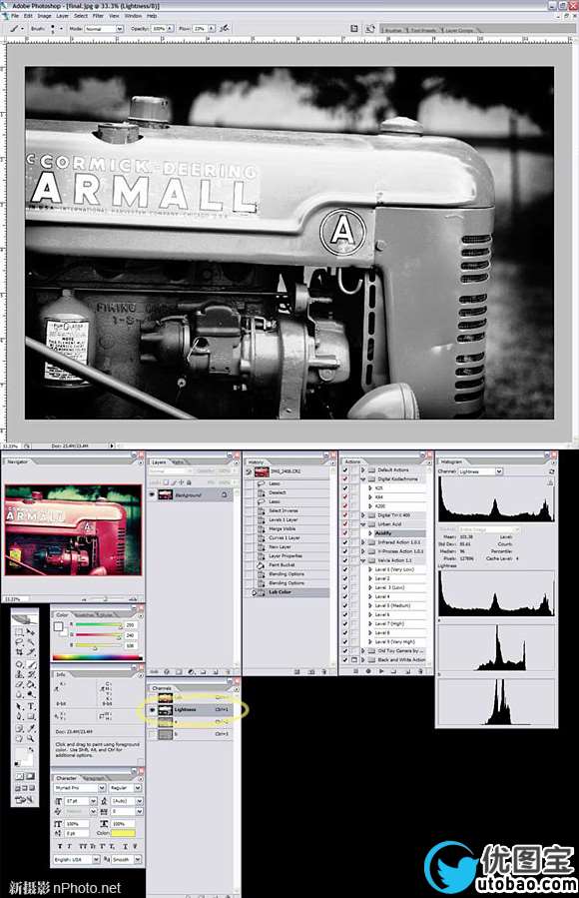Select the Crop tool
The image size is (579, 898).
(x=19, y=652)
